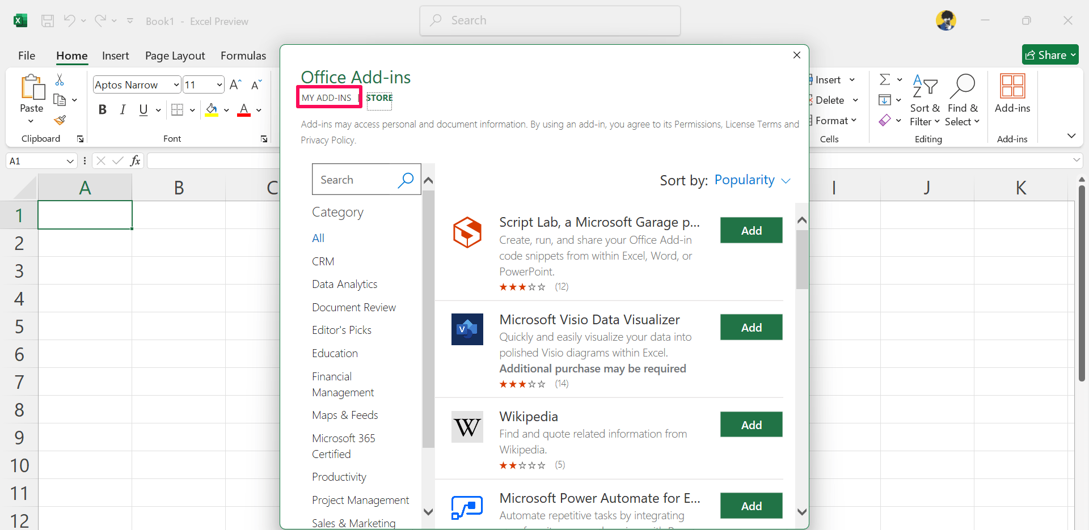The width and height of the screenshot is (1089, 530).
Task: Select the Editor's Picks category
Action: [341, 330]
